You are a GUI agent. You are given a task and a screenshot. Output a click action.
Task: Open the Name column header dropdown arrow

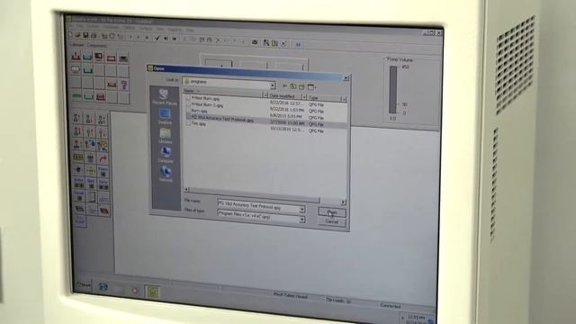pyautogui.click(x=265, y=94)
